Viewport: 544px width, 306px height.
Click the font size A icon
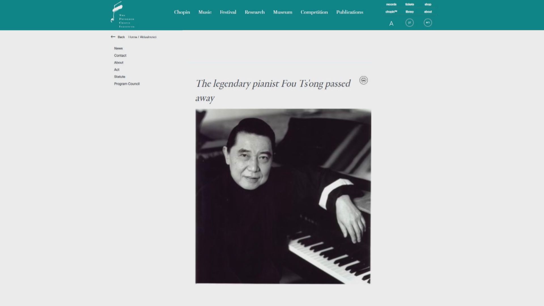[x=391, y=24]
